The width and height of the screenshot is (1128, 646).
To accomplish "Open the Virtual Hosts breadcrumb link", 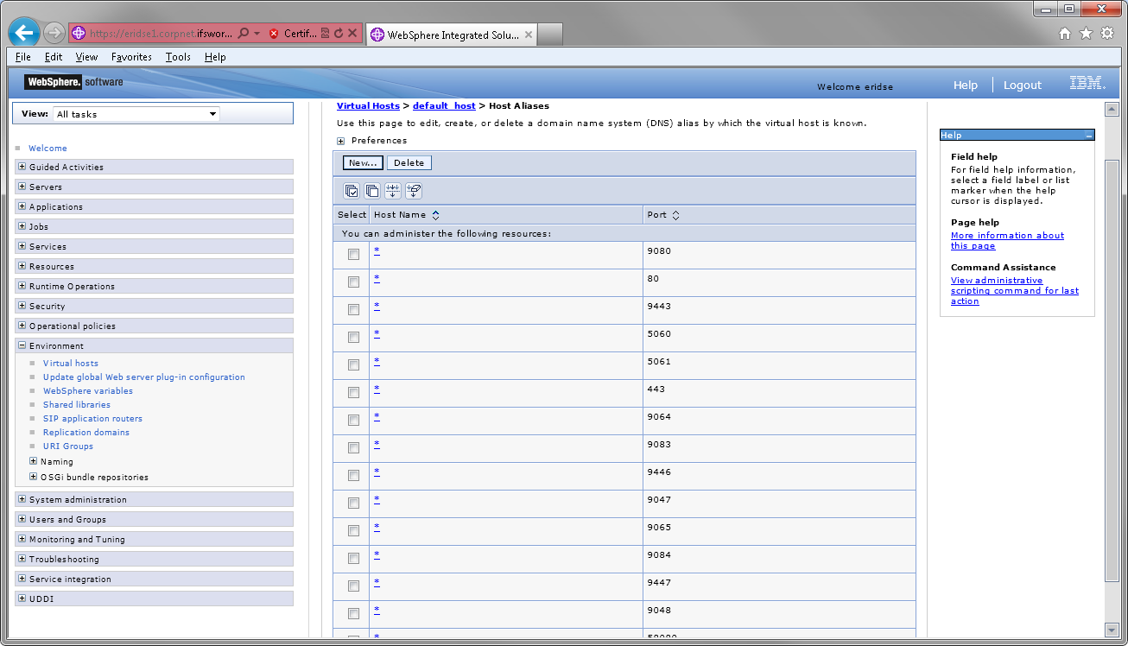I will pyautogui.click(x=368, y=105).
